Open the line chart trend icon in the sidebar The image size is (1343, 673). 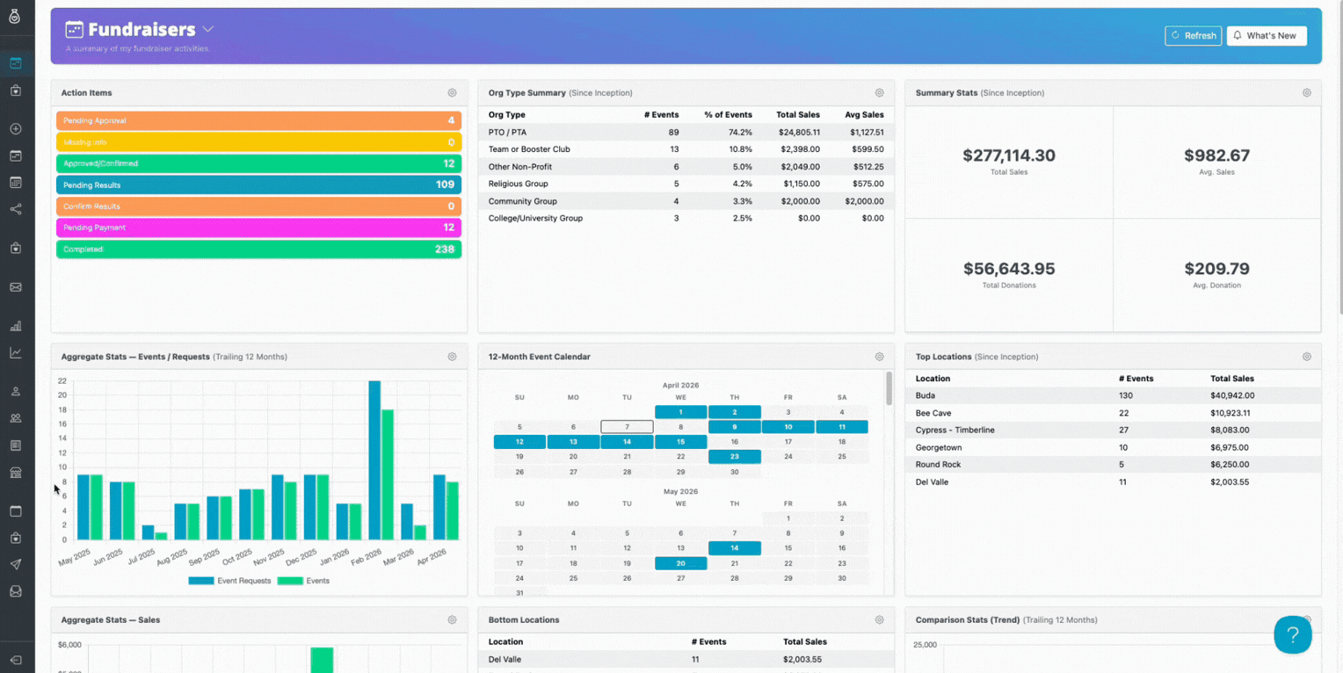click(16, 352)
